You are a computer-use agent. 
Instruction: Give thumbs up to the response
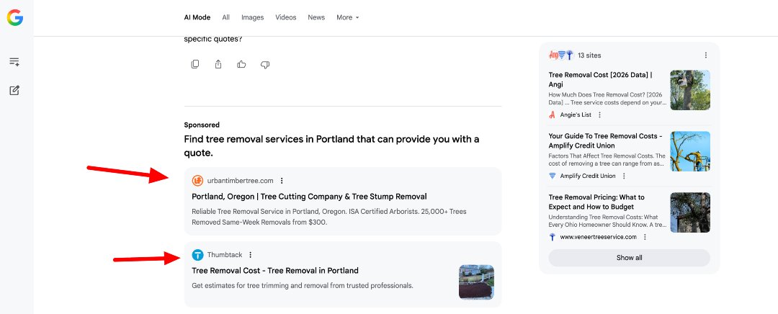(x=241, y=64)
